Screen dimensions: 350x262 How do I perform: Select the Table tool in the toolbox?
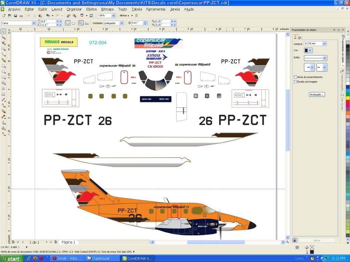pyautogui.click(x=3, y=94)
